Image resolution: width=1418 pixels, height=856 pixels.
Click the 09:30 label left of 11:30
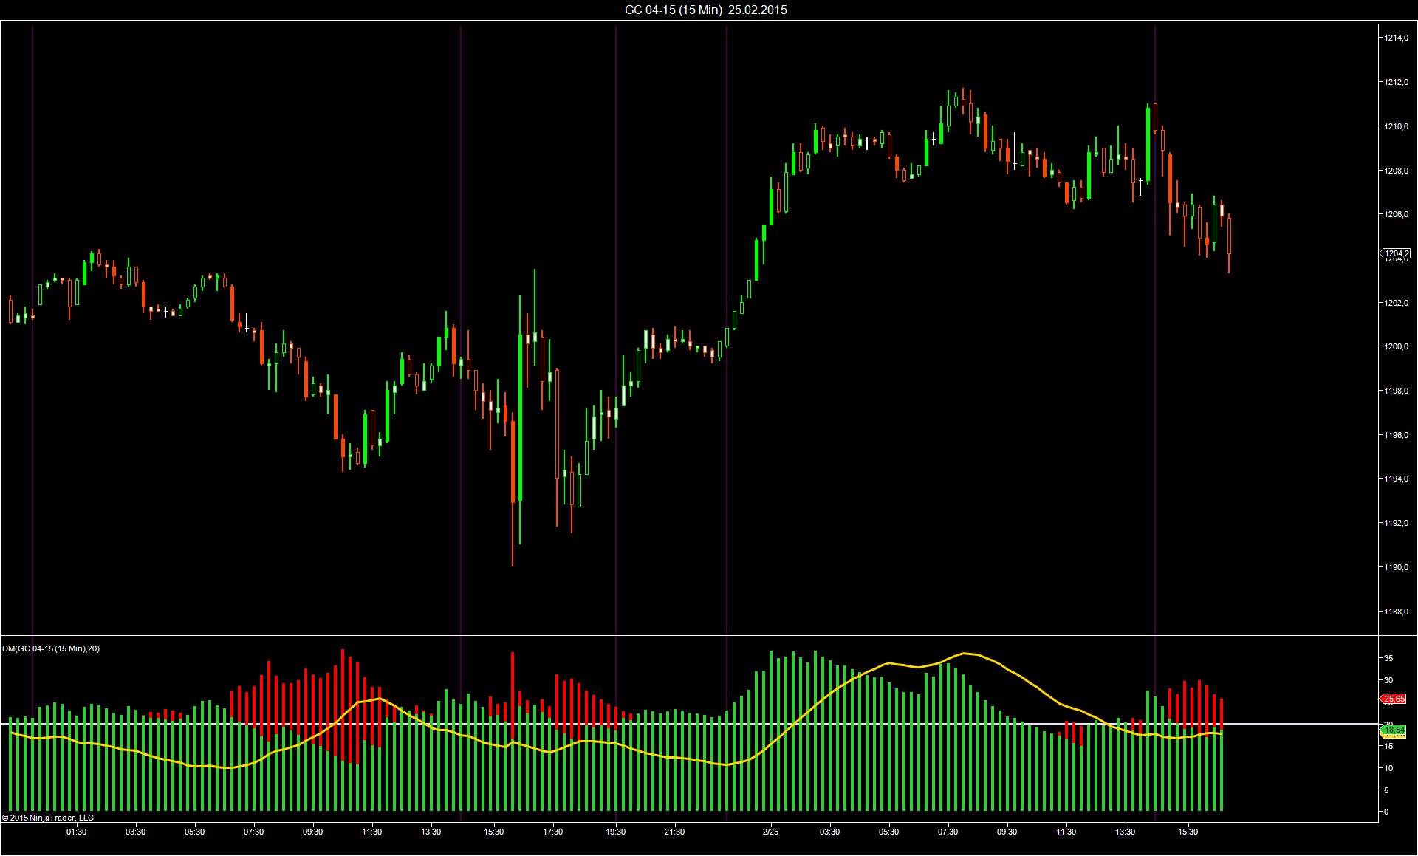coord(313,832)
